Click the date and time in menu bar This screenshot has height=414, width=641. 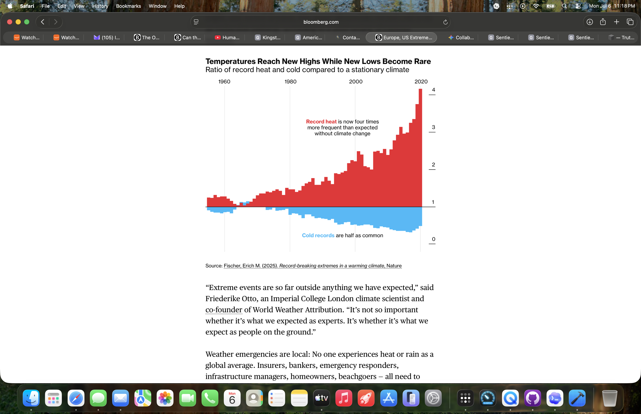point(612,6)
